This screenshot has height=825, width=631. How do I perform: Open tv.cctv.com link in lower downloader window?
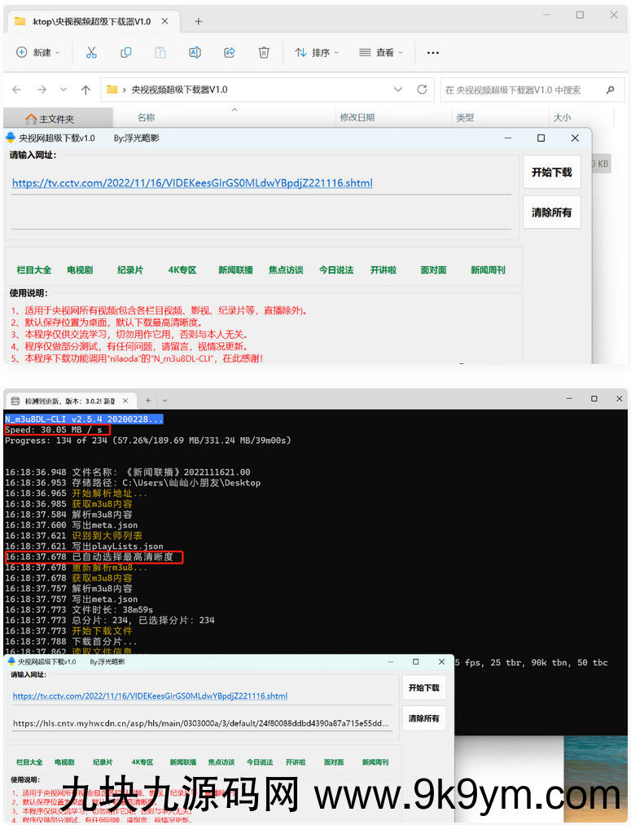150,696
